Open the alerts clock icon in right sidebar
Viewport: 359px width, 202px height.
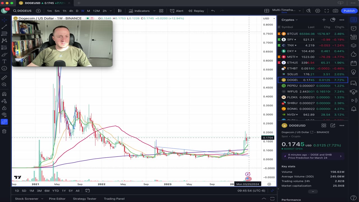pyautogui.click(x=354, y=28)
